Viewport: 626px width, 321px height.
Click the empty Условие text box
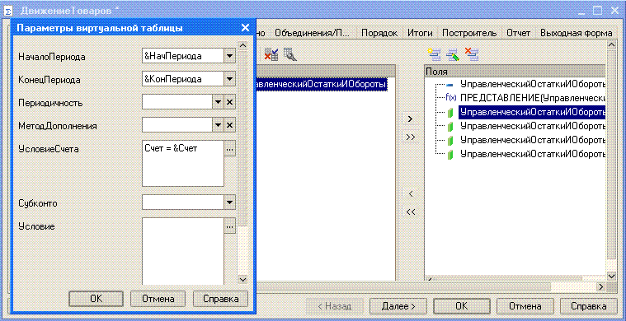(183, 251)
